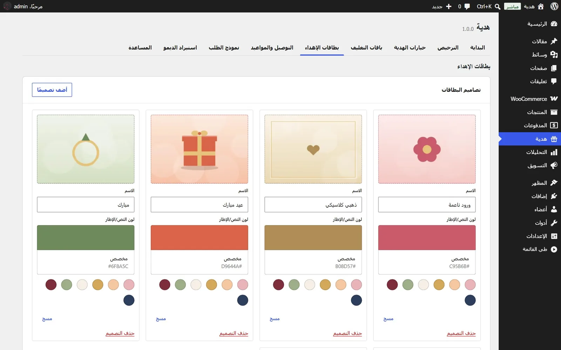Select the gift box card thumbnail
The image size is (561, 350).
point(199,149)
